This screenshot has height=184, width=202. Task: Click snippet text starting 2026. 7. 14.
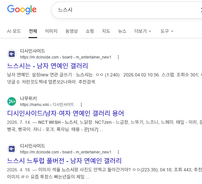[x=104, y=126]
